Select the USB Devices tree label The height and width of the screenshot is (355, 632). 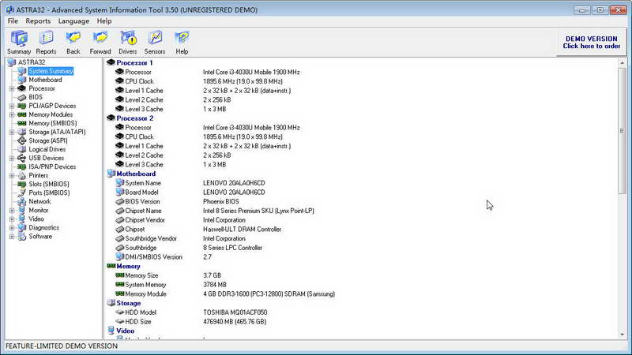click(47, 159)
